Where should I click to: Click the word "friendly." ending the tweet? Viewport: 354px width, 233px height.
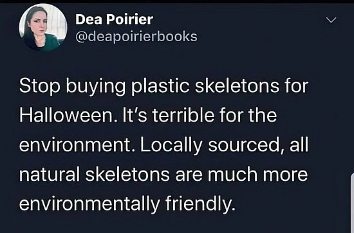(200, 204)
